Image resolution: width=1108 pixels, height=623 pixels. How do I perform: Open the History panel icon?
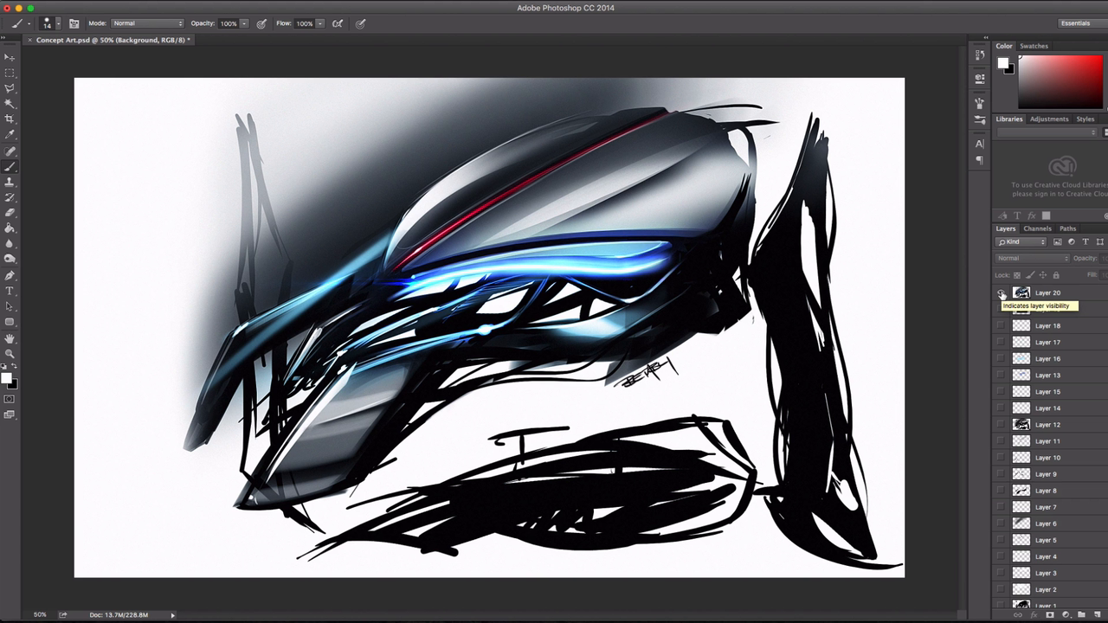979,57
